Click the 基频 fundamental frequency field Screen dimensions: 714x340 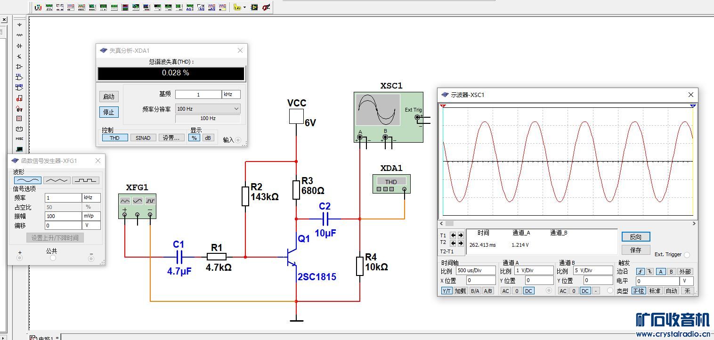[x=198, y=94]
